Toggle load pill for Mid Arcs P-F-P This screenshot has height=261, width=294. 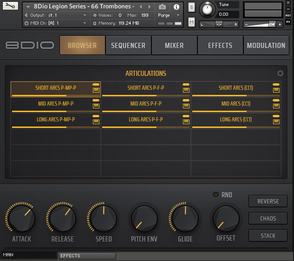click(186, 100)
